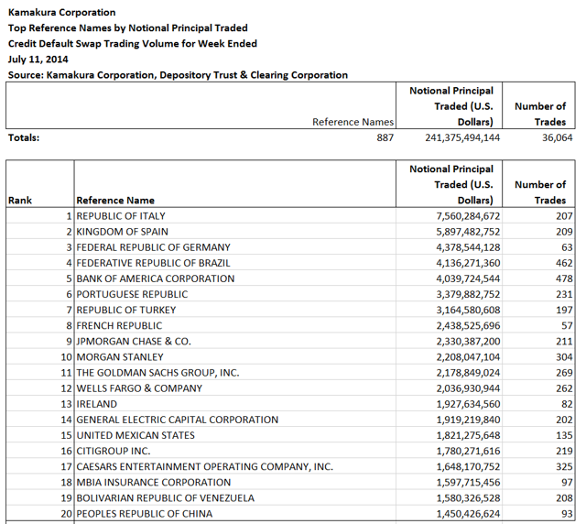
Task: Select notional value 2,330,387,200
Action: pyautogui.click(x=468, y=342)
